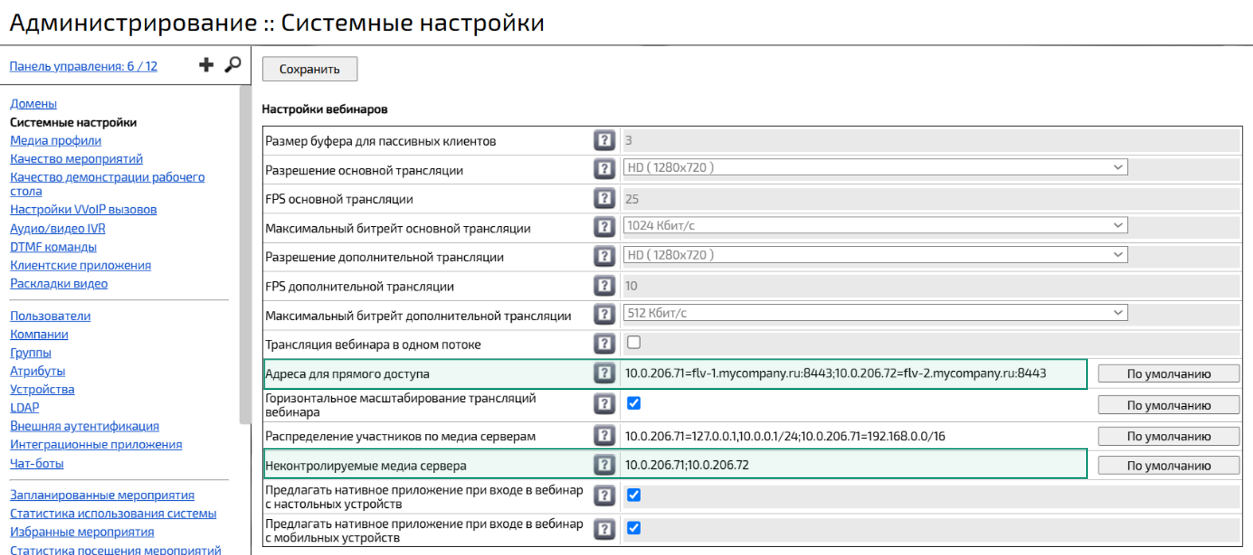Screen dimensions: 1253x555
Task: Open Пользователи section in sidebar menu
Action: pos(50,316)
